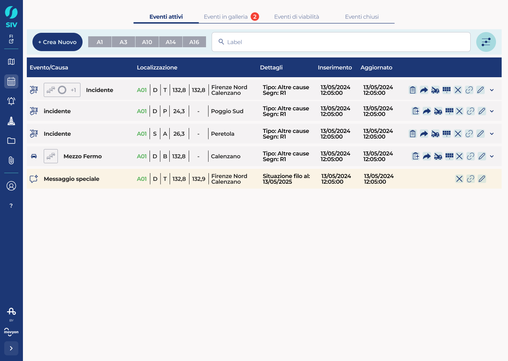The height and width of the screenshot is (361, 508).
Task: Edit the Messaggio speciale event with pencil
Action: [x=482, y=179]
